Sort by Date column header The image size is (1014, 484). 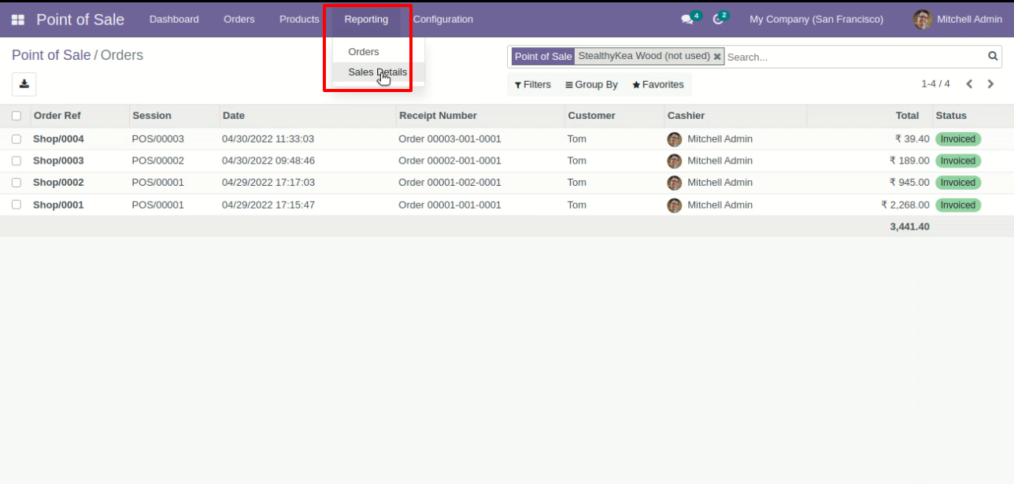pyautogui.click(x=308, y=116)
